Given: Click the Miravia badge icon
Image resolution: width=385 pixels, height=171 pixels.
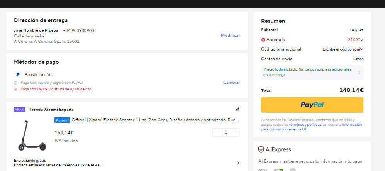Looking at the screenshot, I should click(20, 109).
